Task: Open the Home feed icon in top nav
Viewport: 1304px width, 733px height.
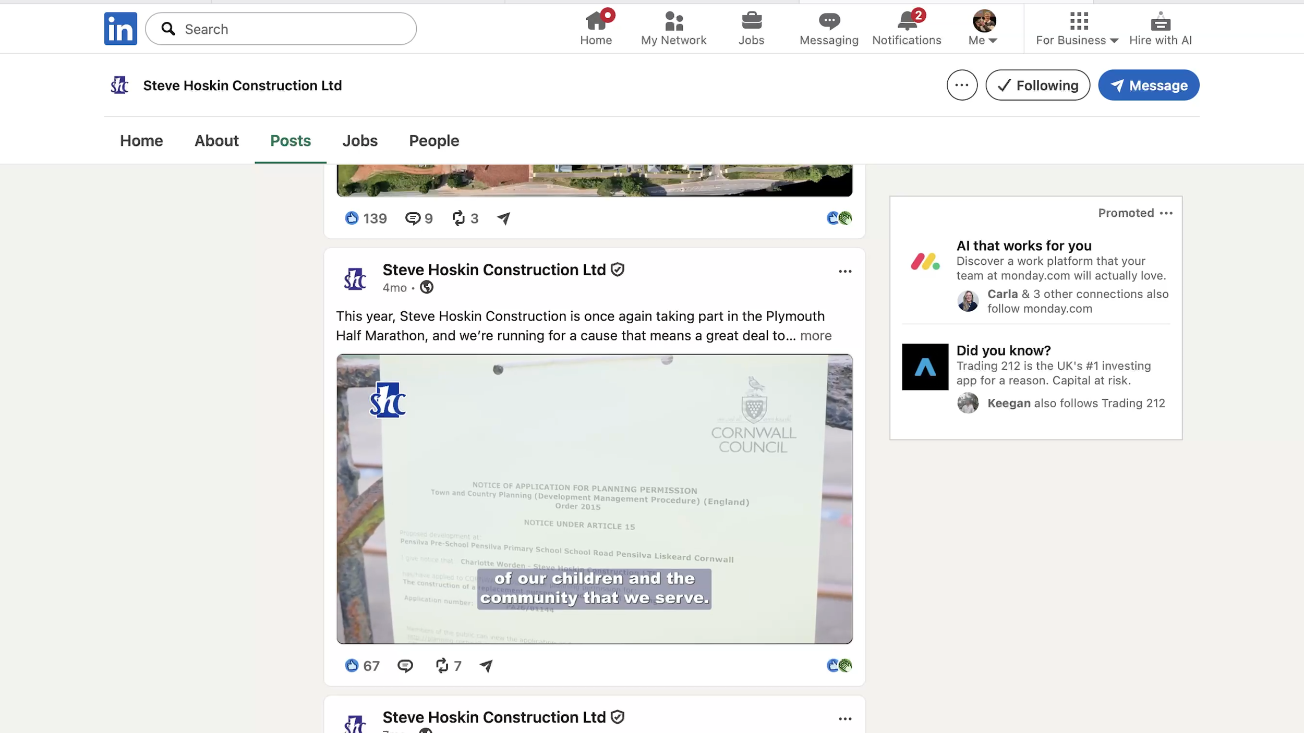Action: (596, 28)
